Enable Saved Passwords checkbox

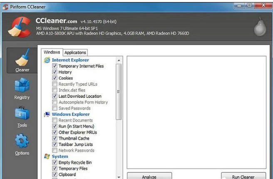(55, 108)
